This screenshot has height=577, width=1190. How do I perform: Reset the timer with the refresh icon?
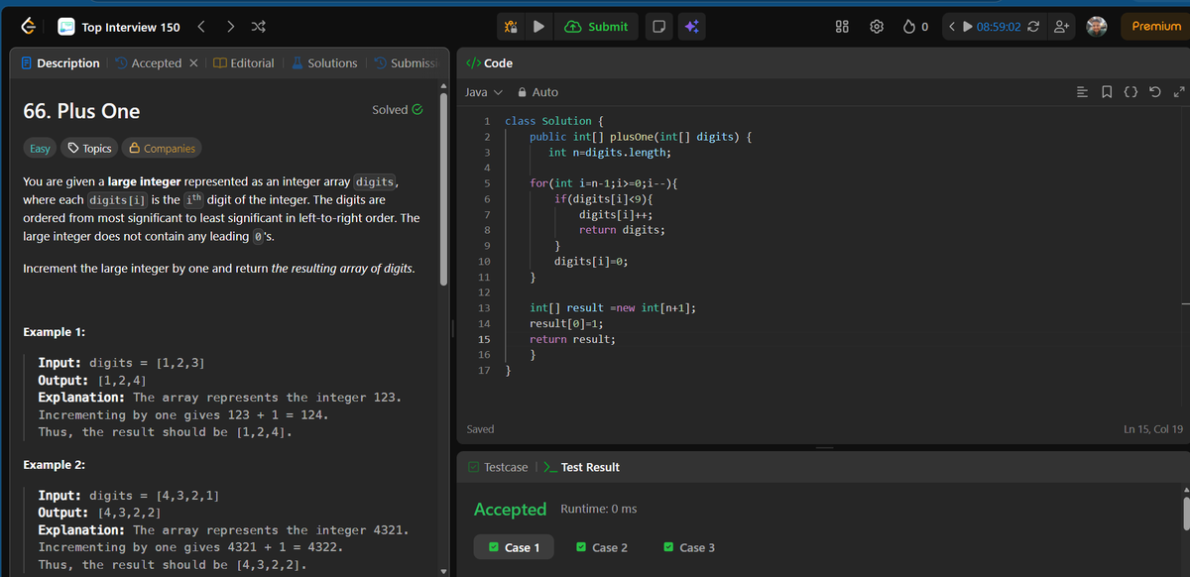coord(1033,27)
